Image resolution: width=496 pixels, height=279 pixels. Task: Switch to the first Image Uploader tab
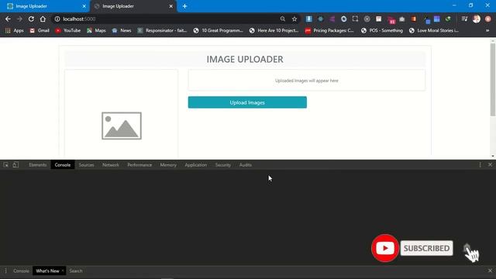[44, 6]
